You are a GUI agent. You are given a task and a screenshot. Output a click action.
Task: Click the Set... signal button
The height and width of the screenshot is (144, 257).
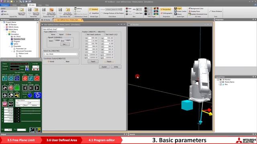pos(65,44)
